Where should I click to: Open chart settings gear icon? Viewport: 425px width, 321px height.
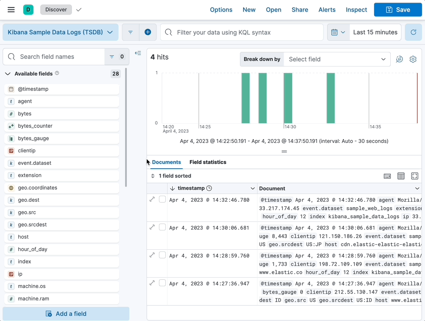click(x=413, y=59)
